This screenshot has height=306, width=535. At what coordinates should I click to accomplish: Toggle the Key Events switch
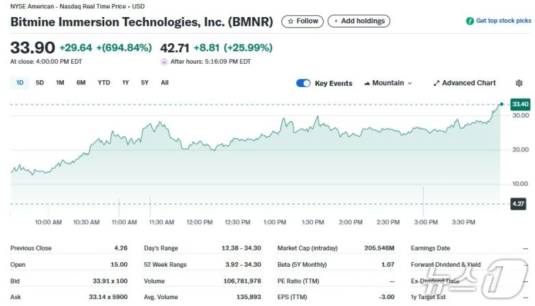point(303,83)
